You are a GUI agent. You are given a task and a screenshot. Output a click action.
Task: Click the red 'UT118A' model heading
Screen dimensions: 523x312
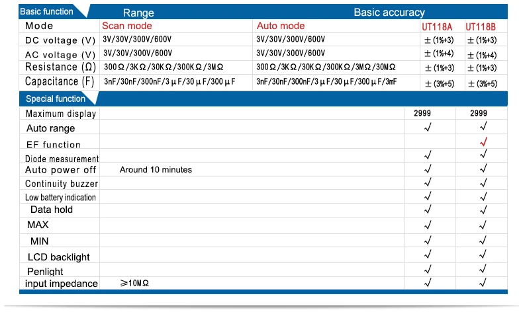pos(437,26)
